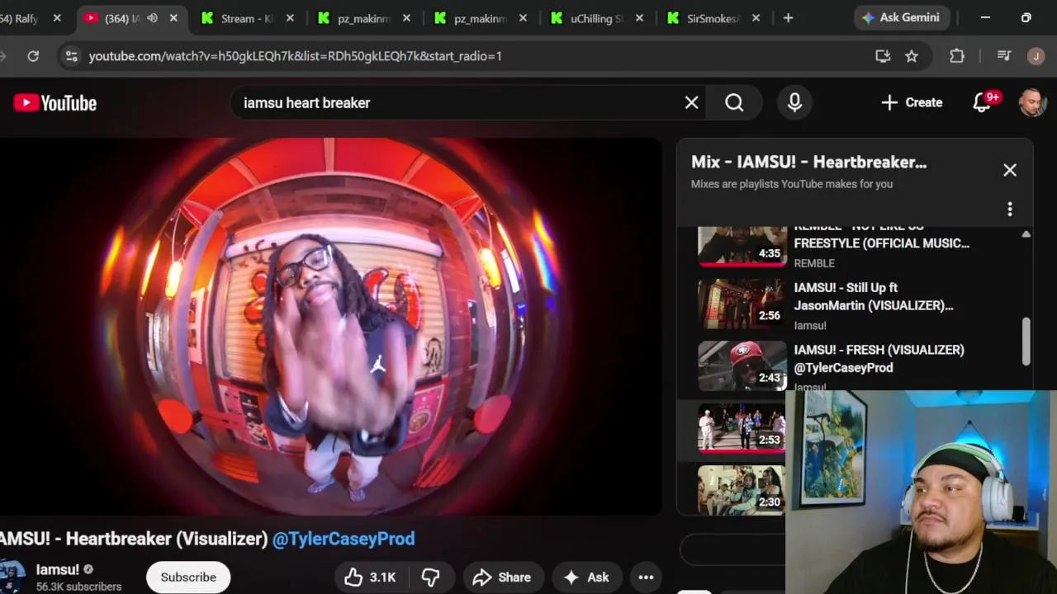Click the install app icon in address bar

click(x=883, y=56)
